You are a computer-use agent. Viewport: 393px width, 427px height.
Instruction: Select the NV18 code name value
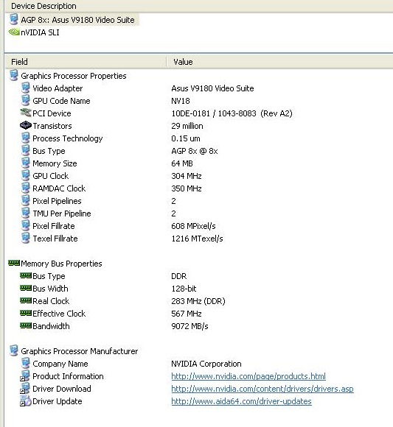pos(181,101)
